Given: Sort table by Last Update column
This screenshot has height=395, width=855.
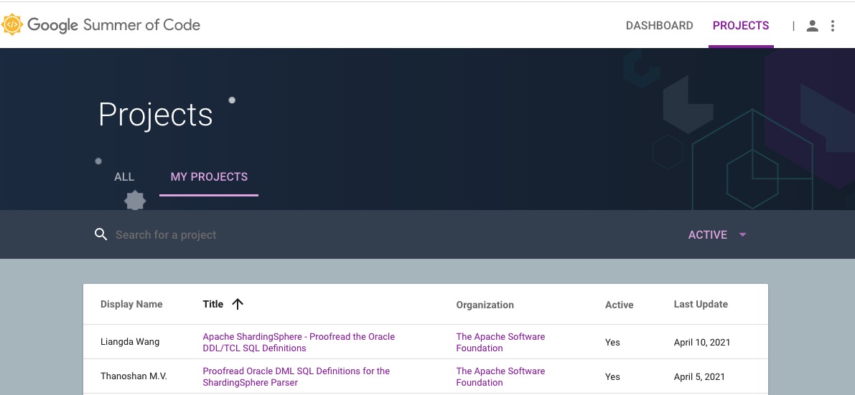Looking at the screenshot, I should click(700, 304).
